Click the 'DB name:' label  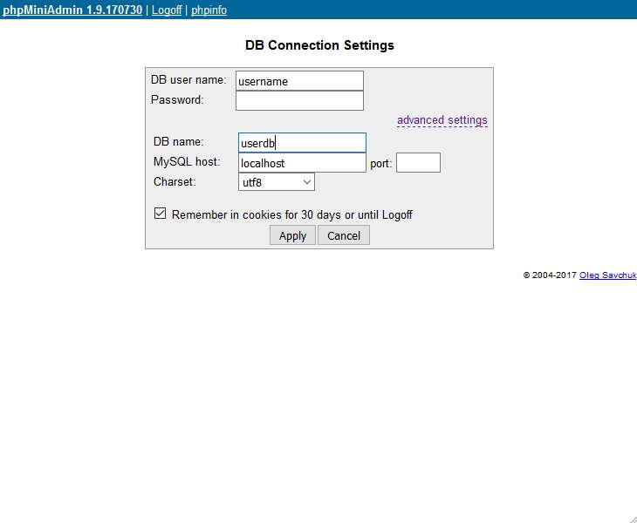pyautogui.click(x=178, y=141)
